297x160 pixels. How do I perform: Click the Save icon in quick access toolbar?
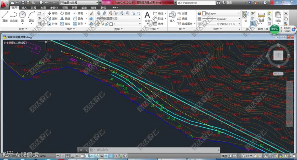[23, 2]
